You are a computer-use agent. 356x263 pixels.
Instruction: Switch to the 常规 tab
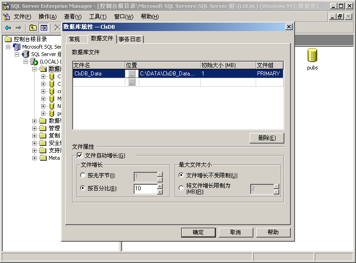tap(76, 39)
